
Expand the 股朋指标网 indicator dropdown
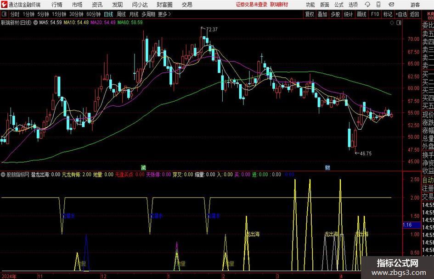tap(3, 175)
